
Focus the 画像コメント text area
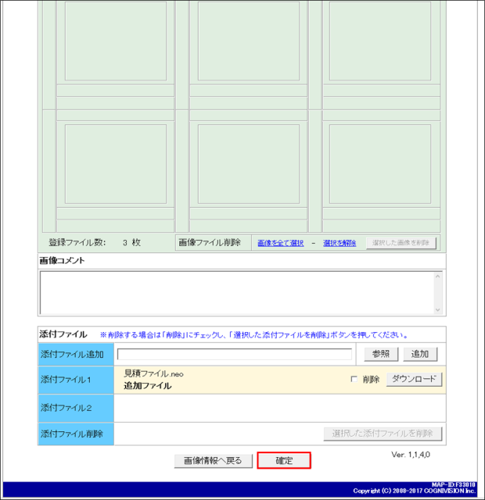click(x=237, y=293)
